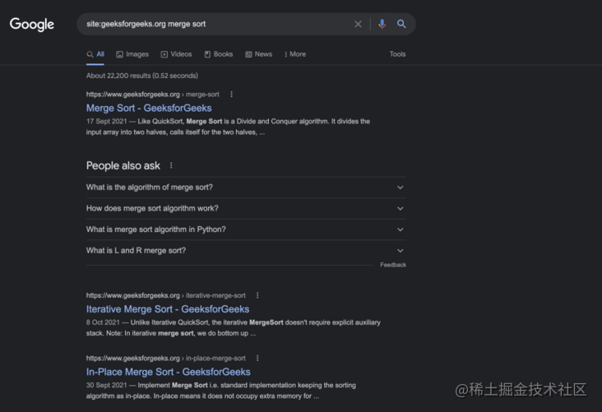602x412 pixels.
Task: Select the All results tab
Action: (x=95, y=54)
